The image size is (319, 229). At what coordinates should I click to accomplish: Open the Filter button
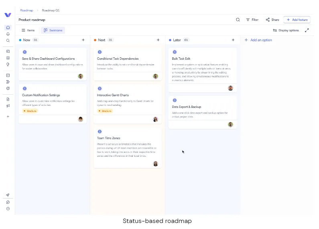tap(252, 20)
